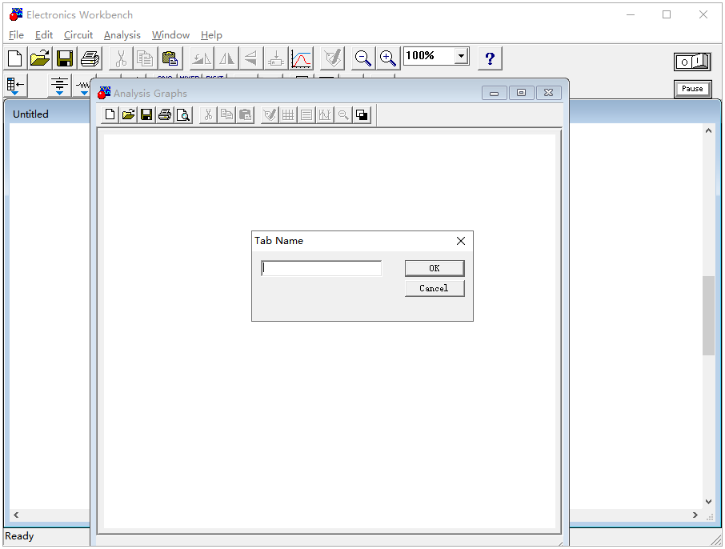The height and width of the screenshot is (549, 725).
Task: Open graph properties in Analysis Graphs toolbar
Action: [x=270, y=114]
